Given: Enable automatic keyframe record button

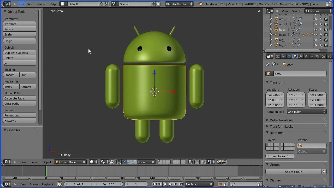Looking at the screenshot, I should (220, 184).
